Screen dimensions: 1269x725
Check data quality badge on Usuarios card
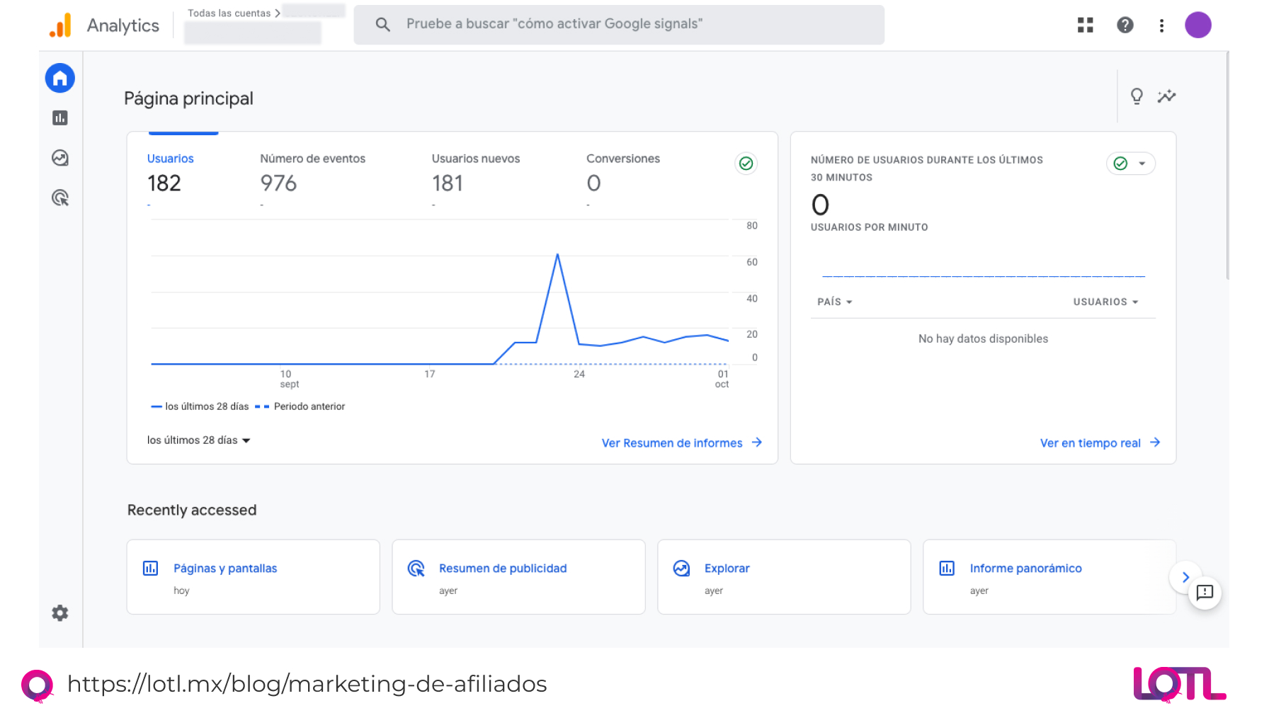[746, 164]
